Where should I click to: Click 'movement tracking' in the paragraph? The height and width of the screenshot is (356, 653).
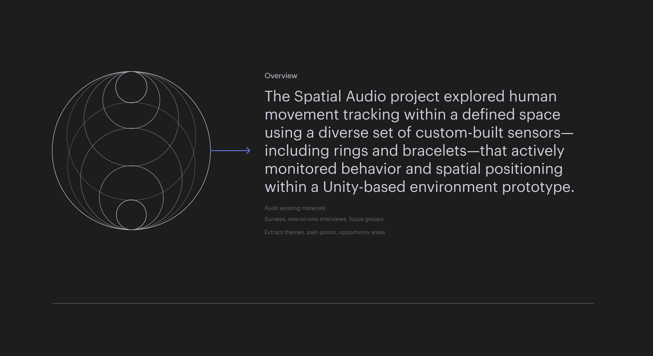click(x=332, y=115)
